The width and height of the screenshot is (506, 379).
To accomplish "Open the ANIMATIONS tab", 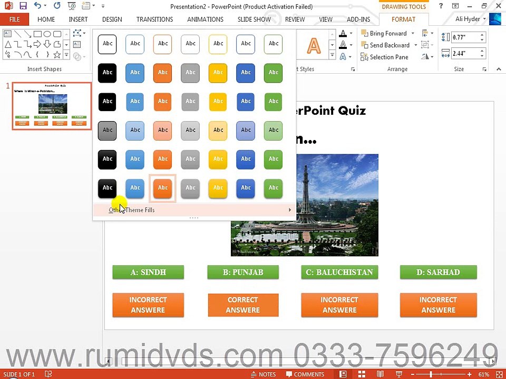I will pyautogui.click(x=205, y=19).
